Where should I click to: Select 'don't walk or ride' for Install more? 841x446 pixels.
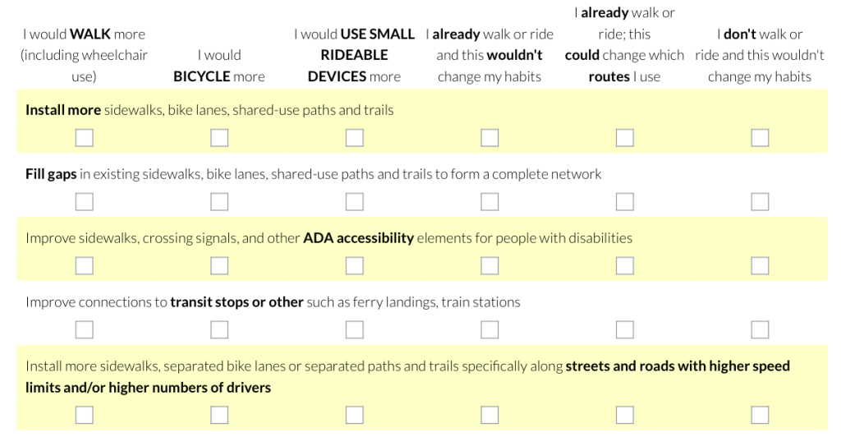[760, 138]
